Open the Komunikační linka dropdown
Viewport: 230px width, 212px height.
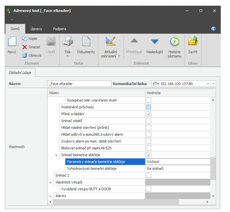point(208,84)
